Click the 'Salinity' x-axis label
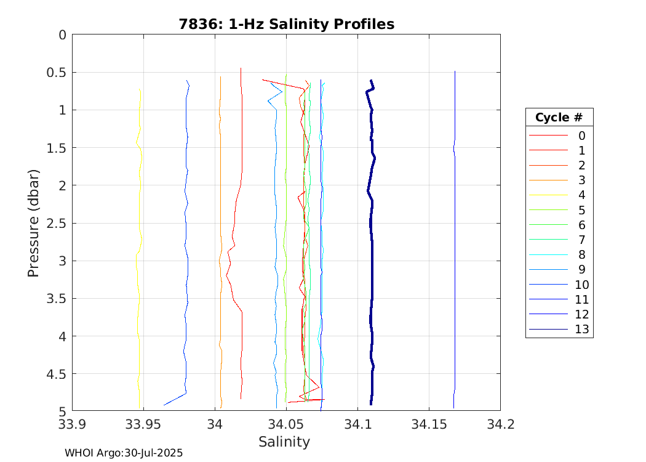The image size is (646, 462). coord(284,442)
